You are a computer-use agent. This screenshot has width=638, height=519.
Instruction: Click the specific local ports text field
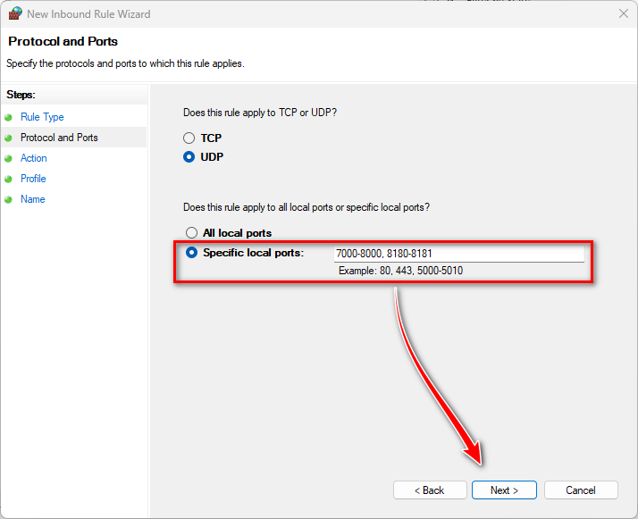click(x=458, y=254)
